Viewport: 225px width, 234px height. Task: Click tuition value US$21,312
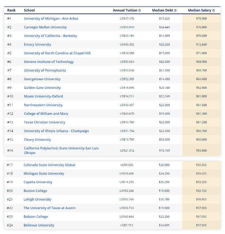click(127, 151)
